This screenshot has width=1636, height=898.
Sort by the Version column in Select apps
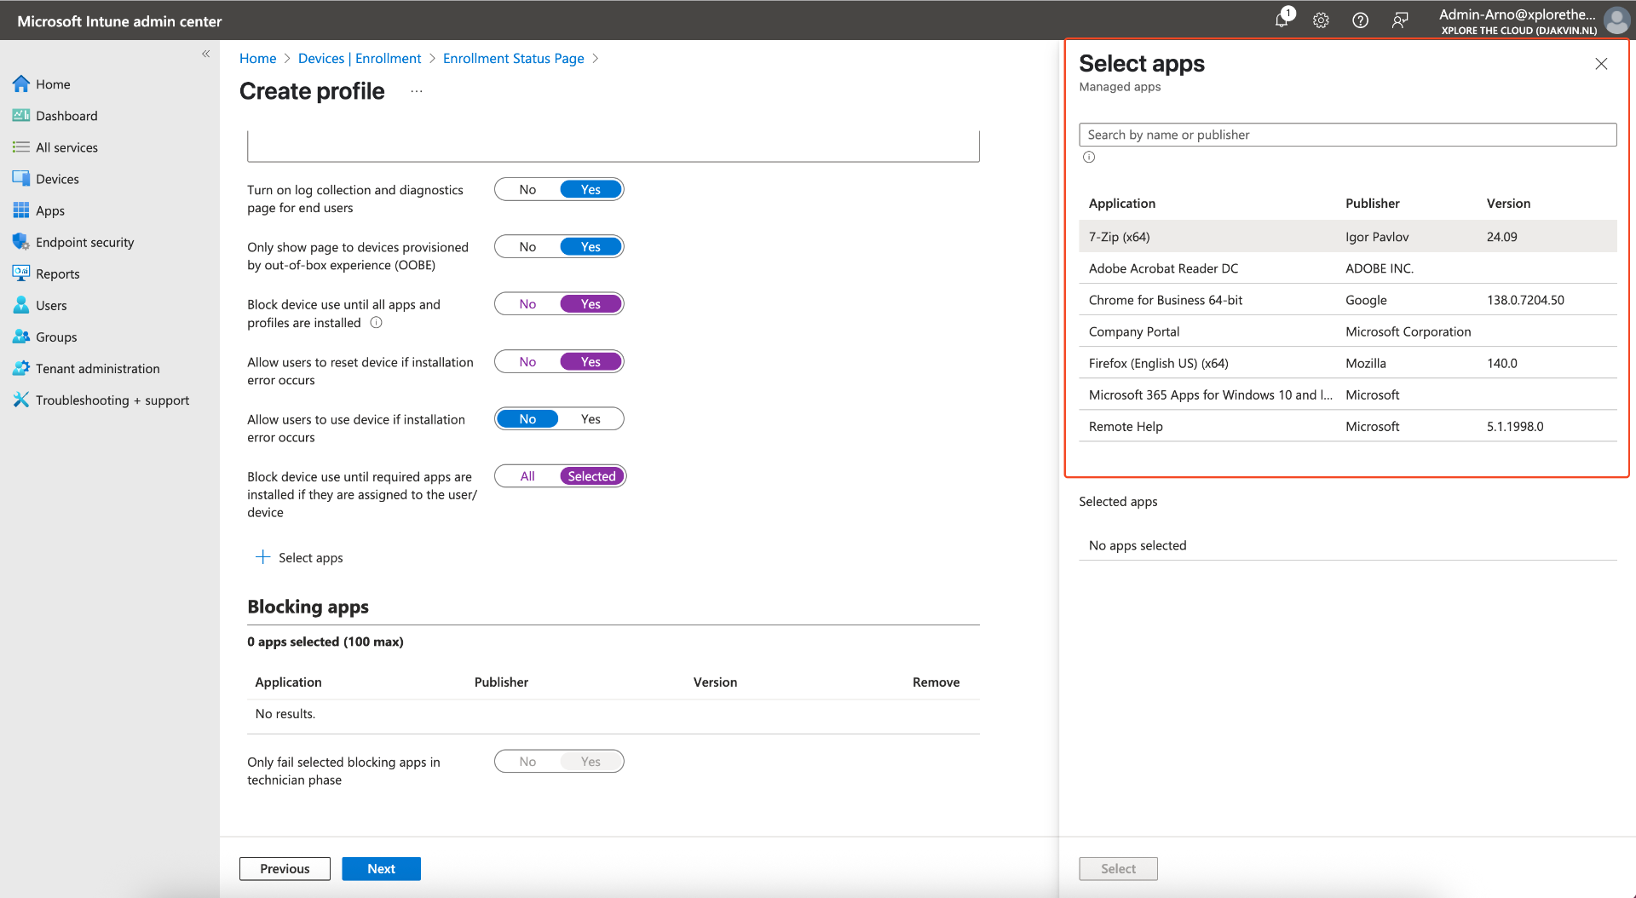[1508, 203]
